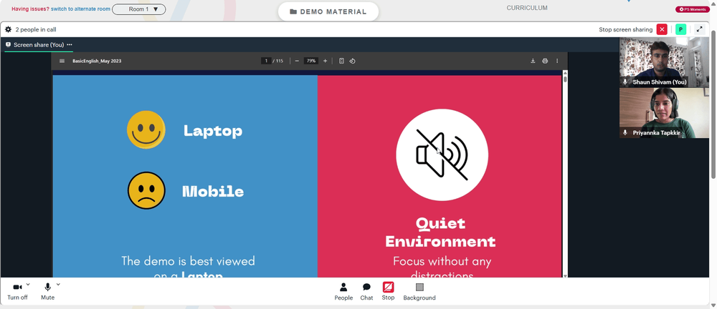The height and width of the screenshot is (309, 717).
Task: Open the PDF sidebar menu icon
Action: point(62,61)
